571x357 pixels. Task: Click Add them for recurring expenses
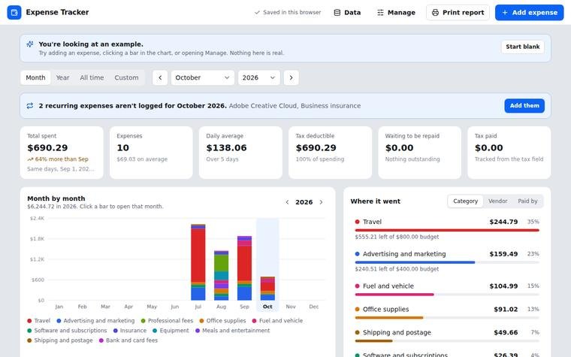click(x=524, y=106)
